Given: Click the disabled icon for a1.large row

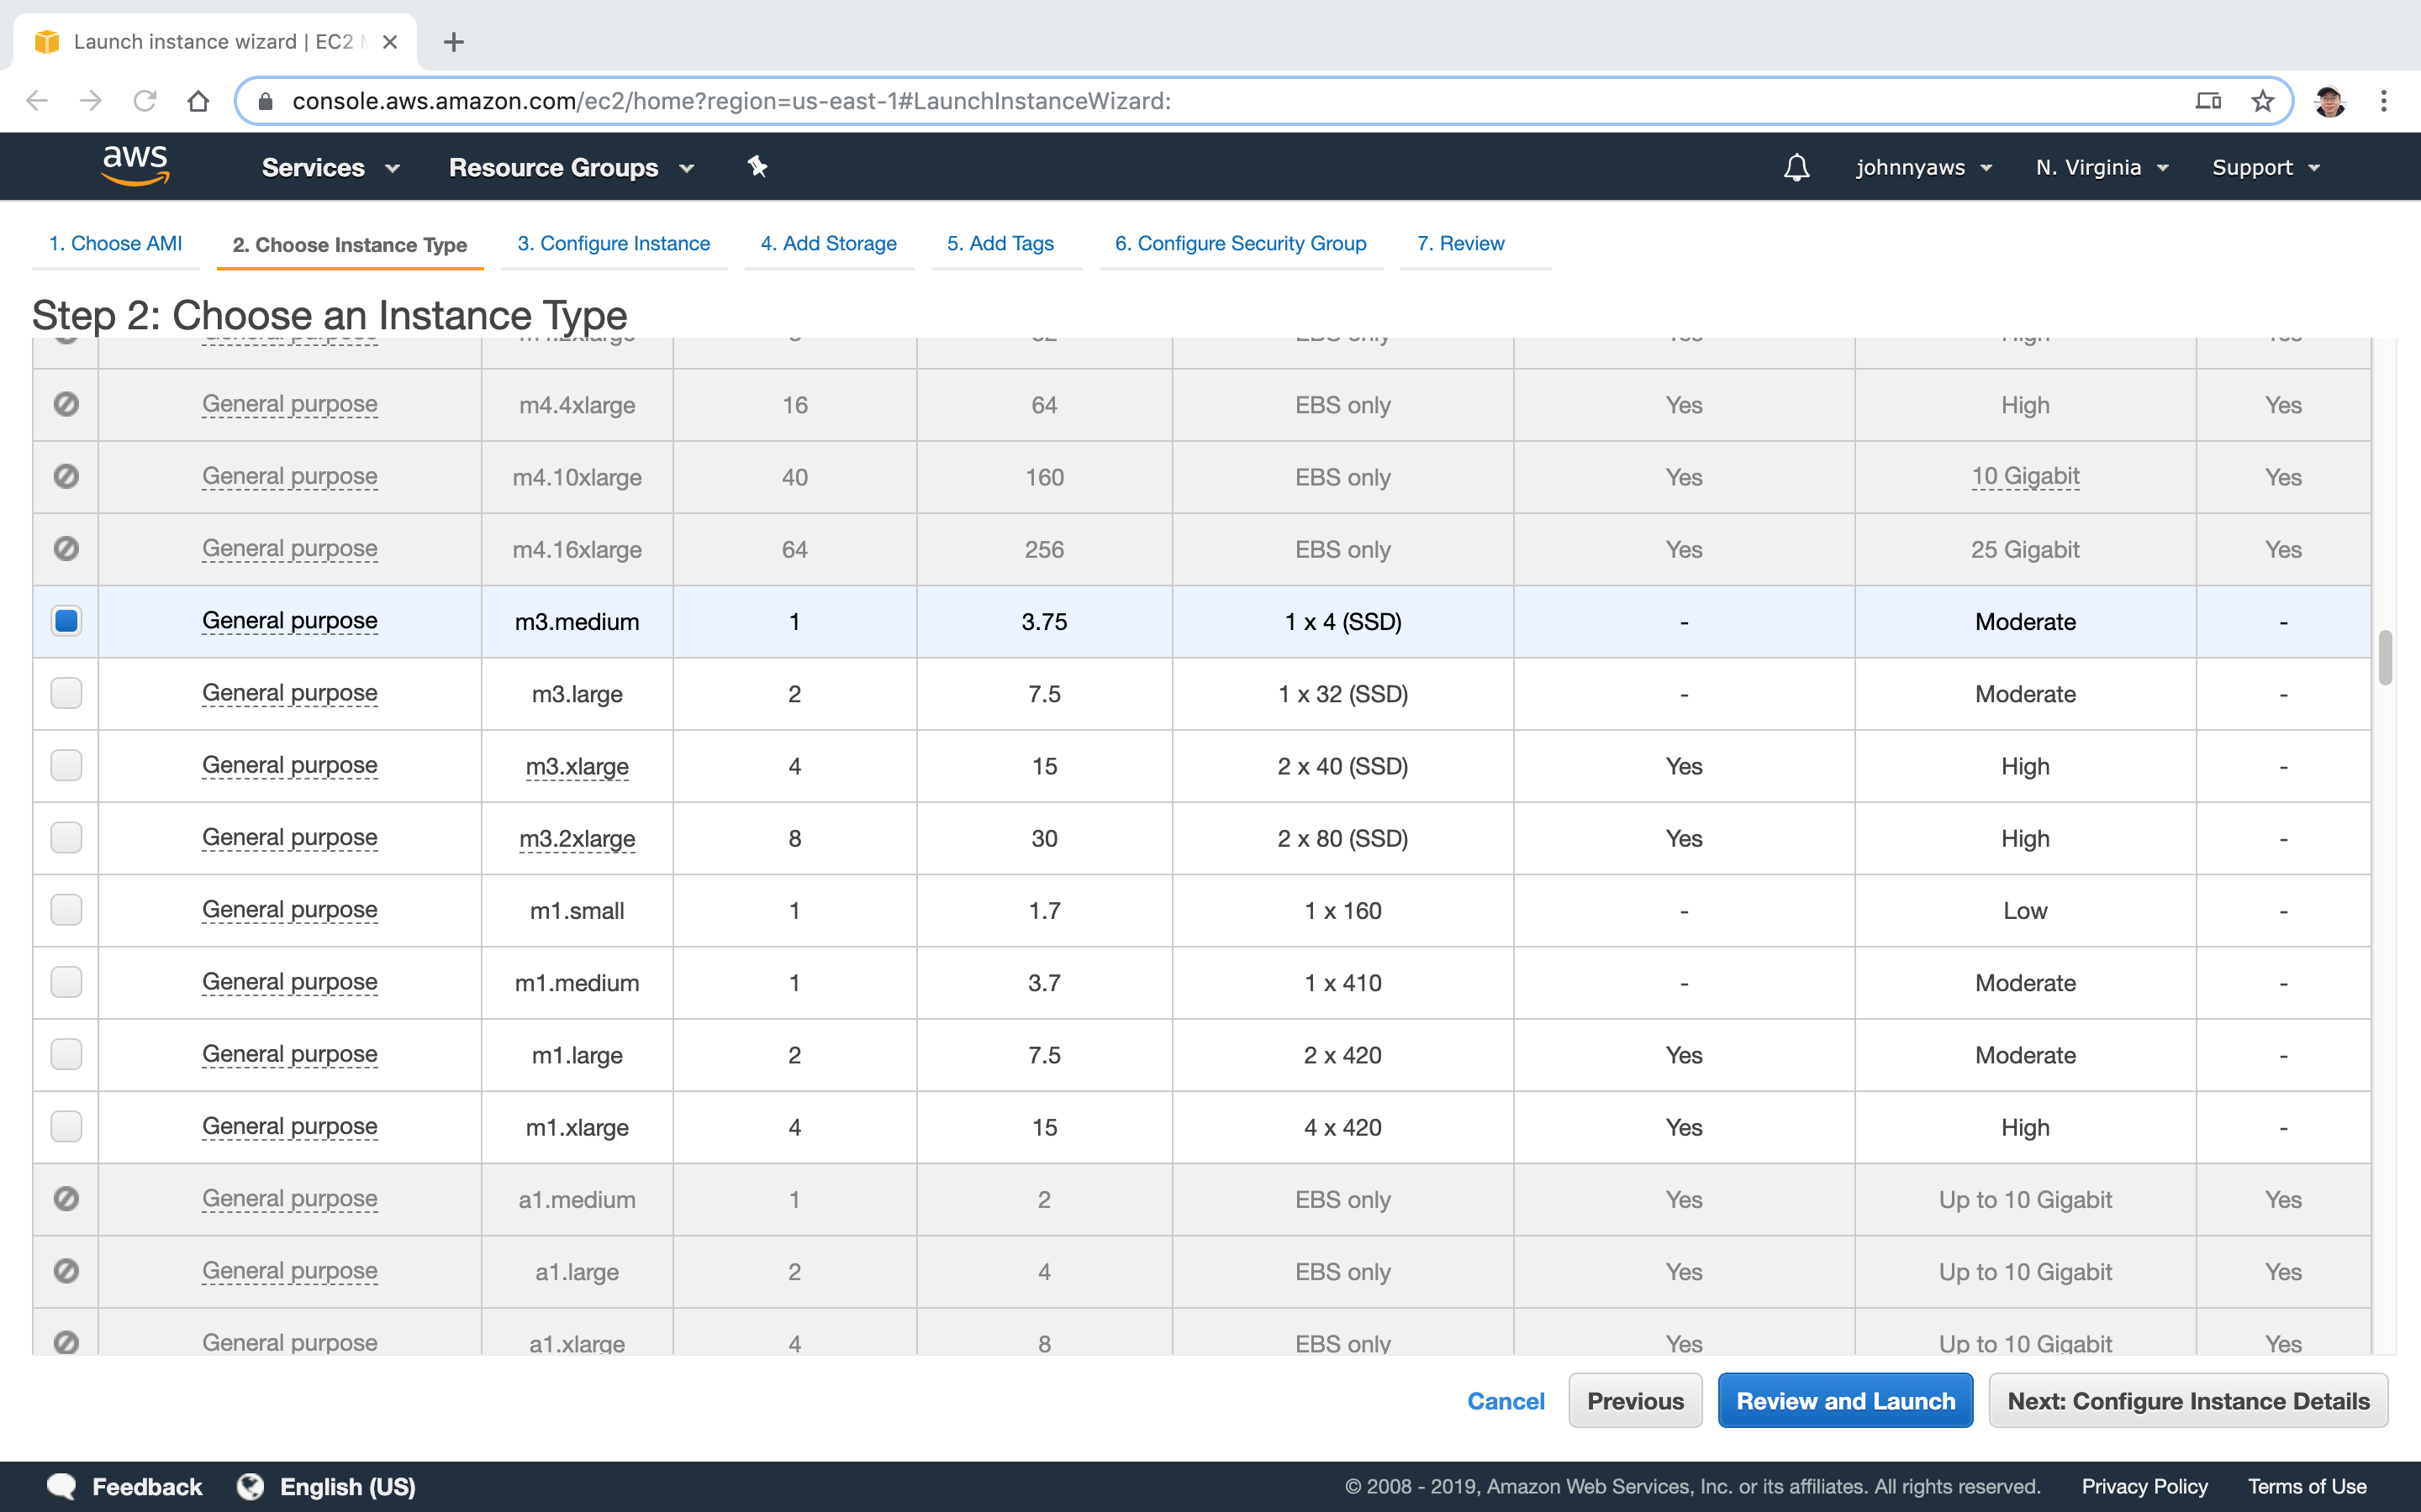Looking at the screenshot, I should coord(66,1270).
